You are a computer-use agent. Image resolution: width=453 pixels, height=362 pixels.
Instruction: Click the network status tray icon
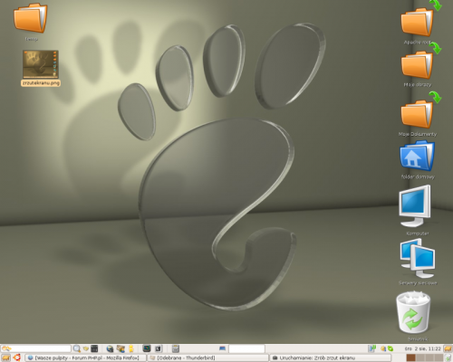click(x=371, y=348)
